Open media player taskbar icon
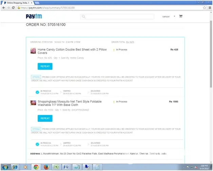Image resolution: width=213 pixels, height=171 pixels. point(25,167)
